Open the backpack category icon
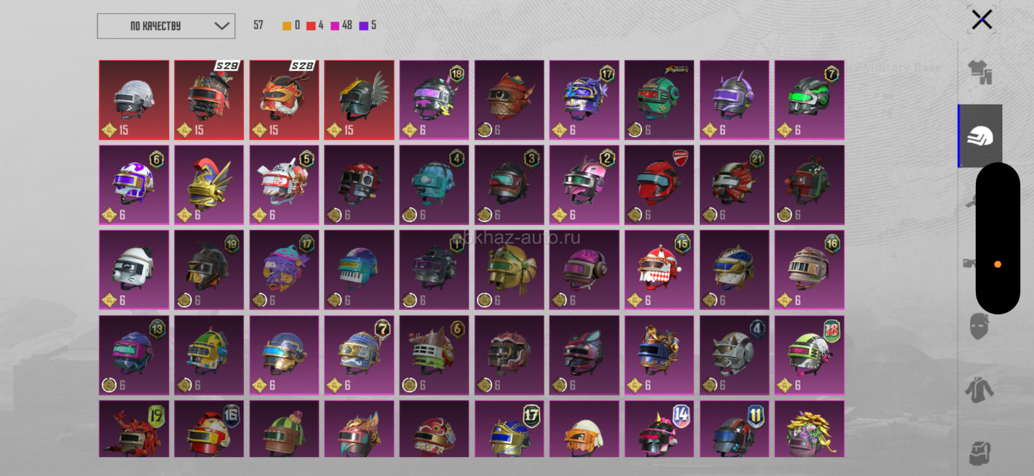The image size is (1034, 476). (980, 453)
